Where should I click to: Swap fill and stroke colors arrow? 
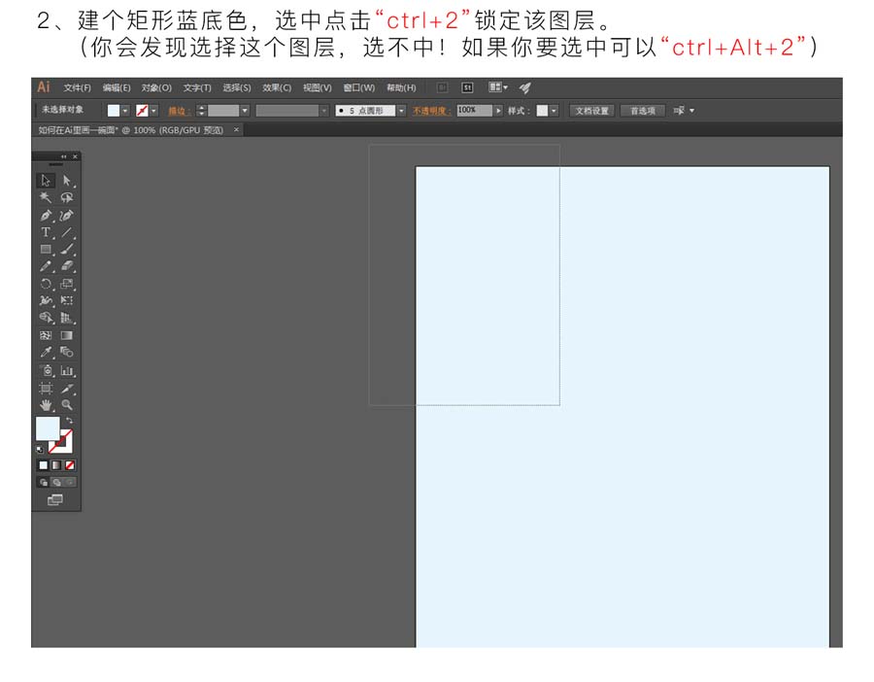[69, 420]
